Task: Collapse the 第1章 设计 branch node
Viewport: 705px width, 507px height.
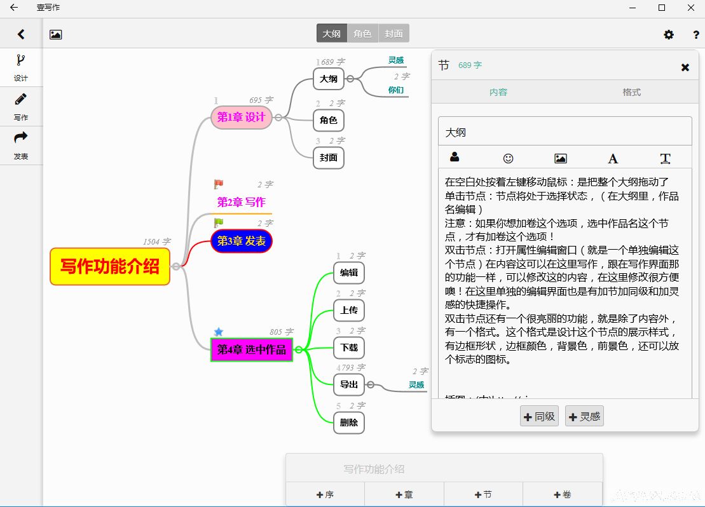Action: (x=278, y=118)
